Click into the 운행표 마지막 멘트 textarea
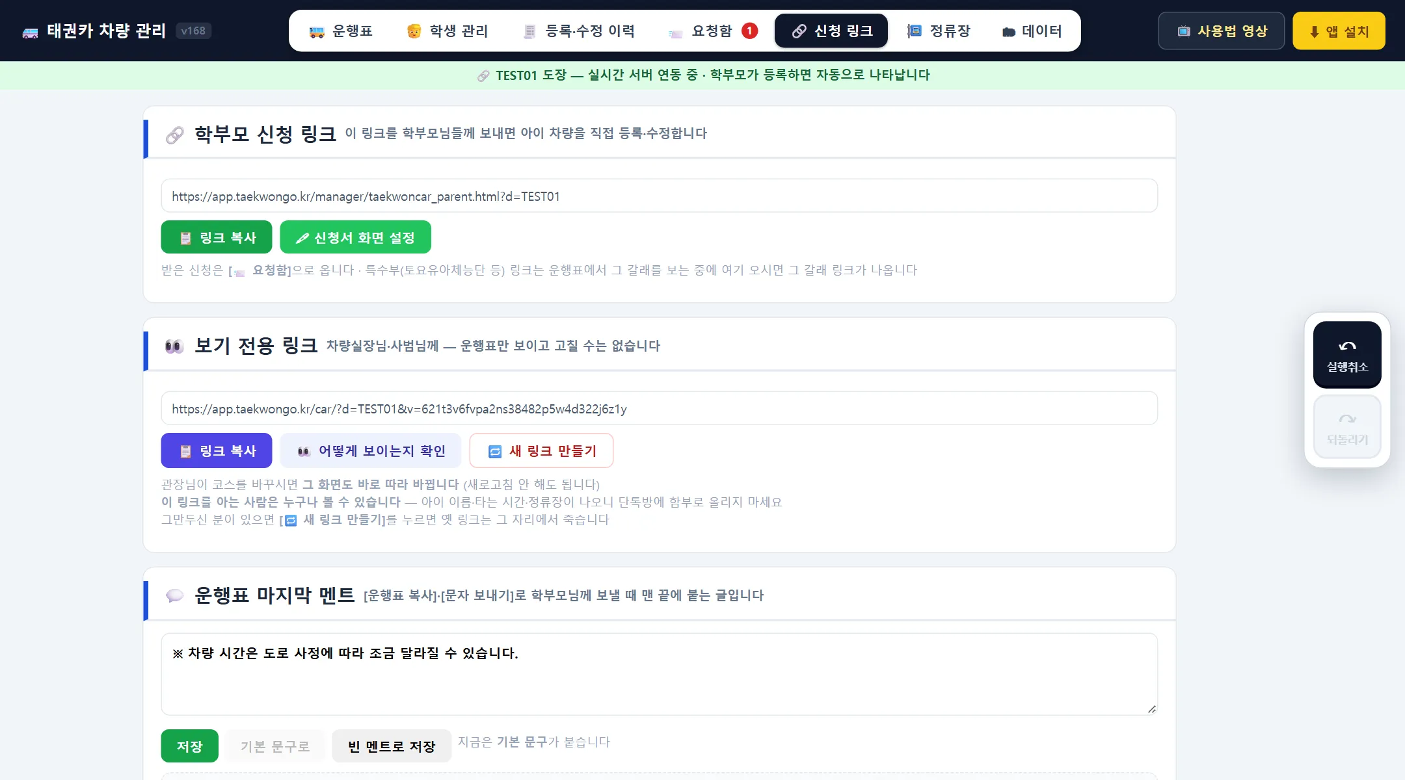This screenshot has height=780, width=1405. pyautogui.click(x=659, y=674)
